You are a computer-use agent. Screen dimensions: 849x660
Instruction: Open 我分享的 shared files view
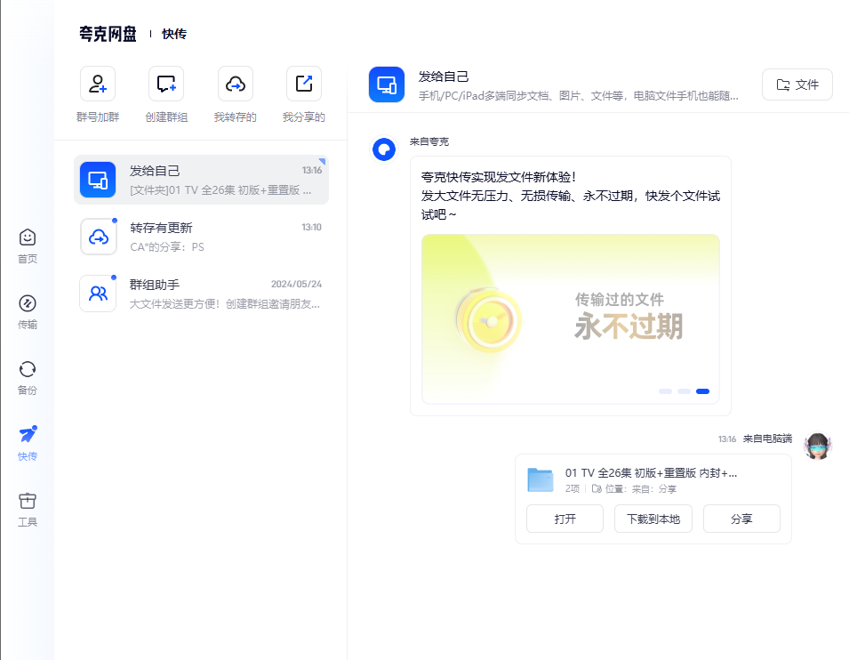point(303,82)
